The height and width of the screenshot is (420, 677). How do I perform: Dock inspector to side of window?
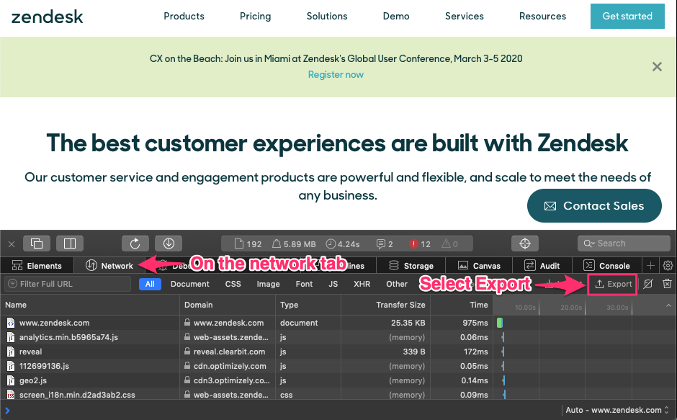click(70, 243)
